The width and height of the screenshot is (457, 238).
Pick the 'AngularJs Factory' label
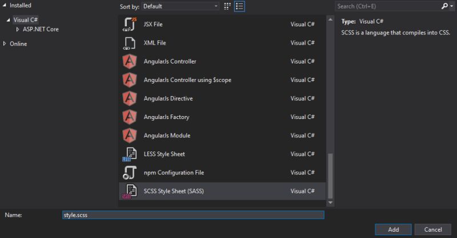[166, 117]
